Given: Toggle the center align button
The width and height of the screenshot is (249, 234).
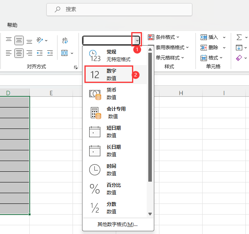Looking at the screenshot, I should [x=19, y=53].
